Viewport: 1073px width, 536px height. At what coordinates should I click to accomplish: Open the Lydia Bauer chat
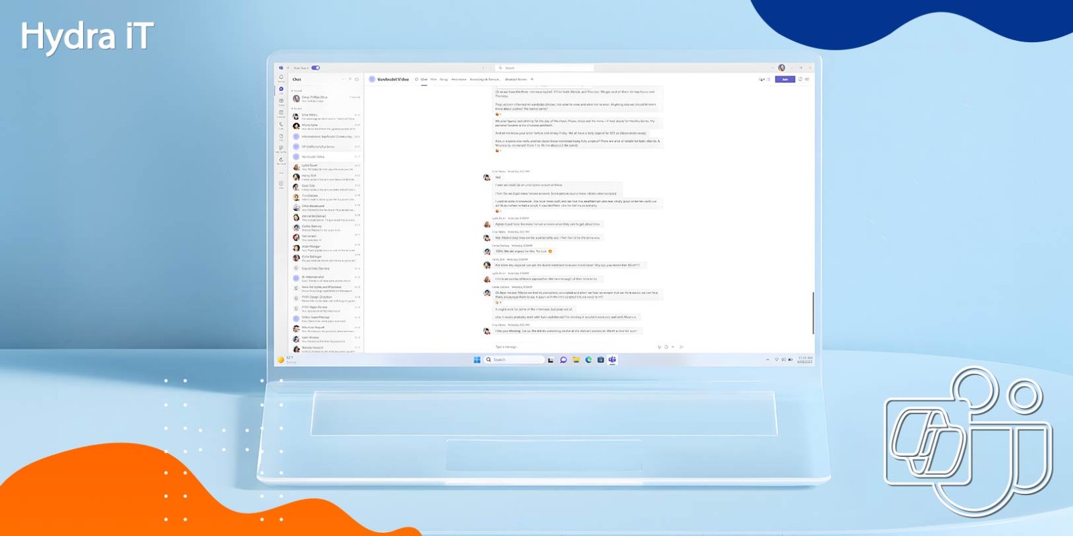point(326,167)
